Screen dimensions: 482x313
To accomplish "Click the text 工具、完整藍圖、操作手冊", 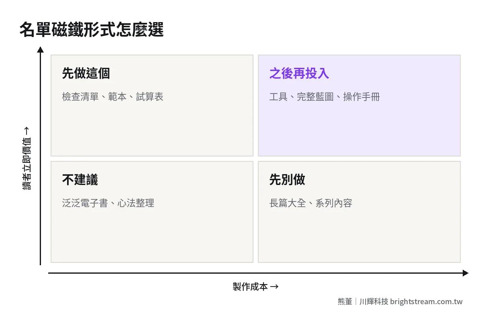I will tap(325, 97).
